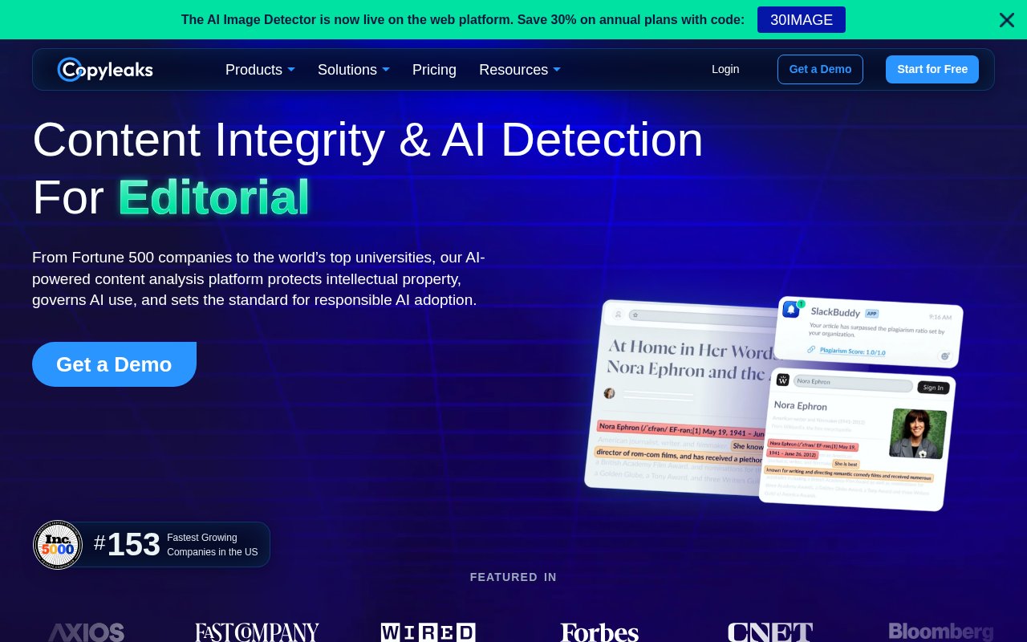Click the Copyleaks logo

(105, 70)
